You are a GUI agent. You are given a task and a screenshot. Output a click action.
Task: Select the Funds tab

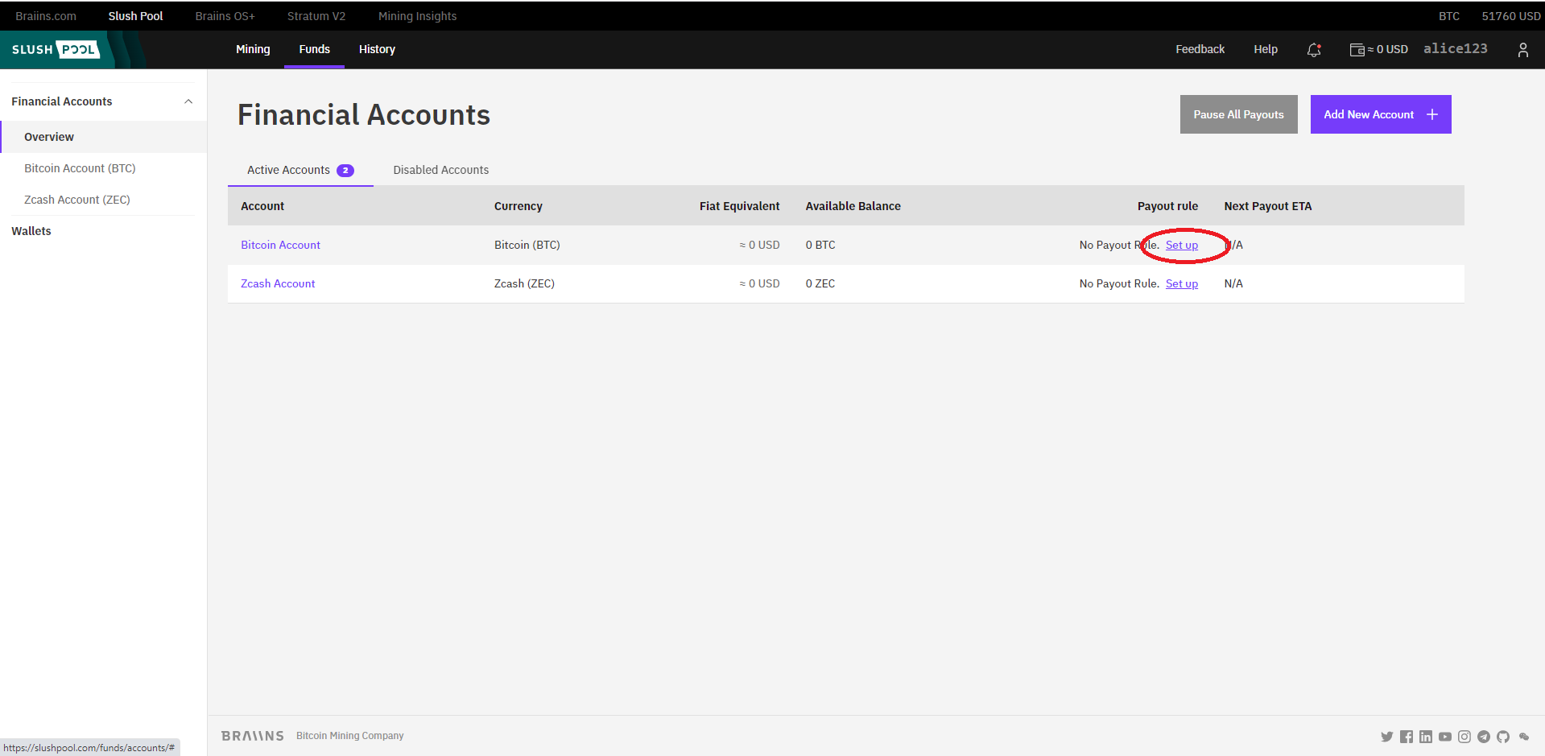click(x=315, y=49)
